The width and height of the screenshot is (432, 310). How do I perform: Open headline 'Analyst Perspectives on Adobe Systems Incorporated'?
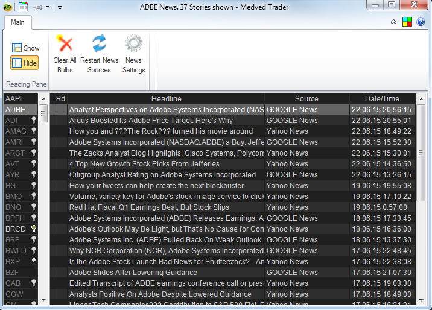click(166, 110)
